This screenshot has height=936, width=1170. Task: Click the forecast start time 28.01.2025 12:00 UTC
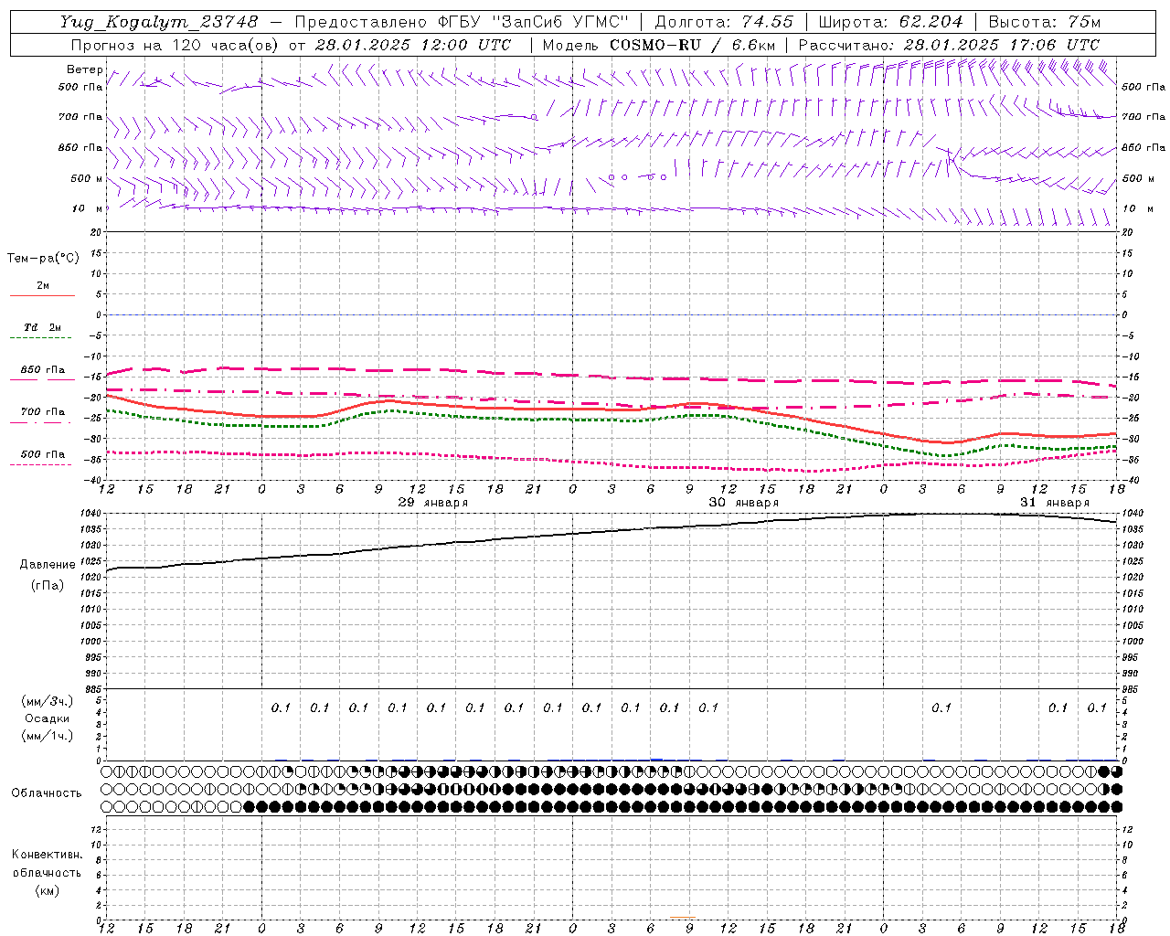(x=413, y=45)
